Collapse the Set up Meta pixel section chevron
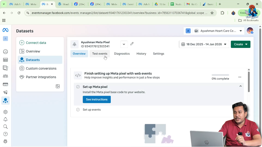This screenshot has height=147, width=262. 241,86
